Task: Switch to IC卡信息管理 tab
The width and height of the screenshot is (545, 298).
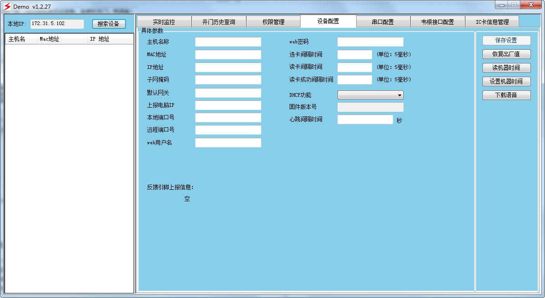Action: click(492, 22)
